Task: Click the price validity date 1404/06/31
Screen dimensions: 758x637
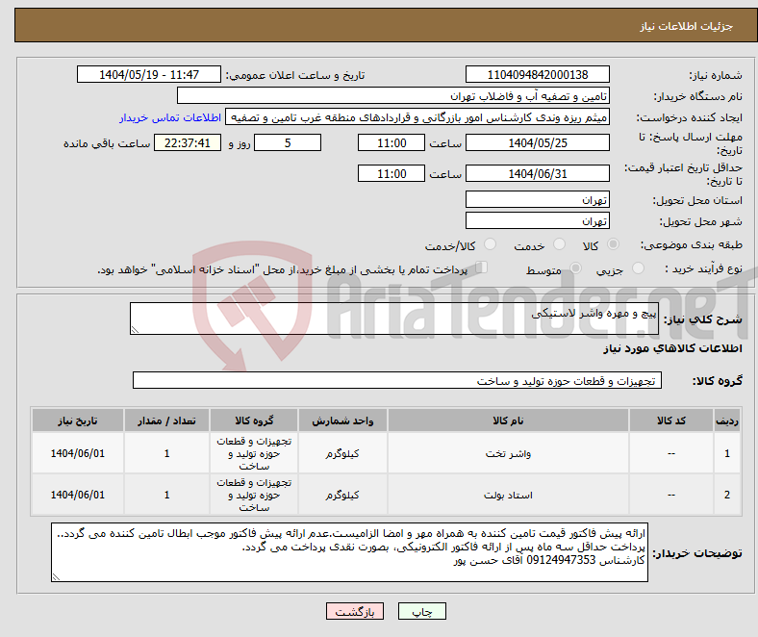Action: [x=538, y=173]
